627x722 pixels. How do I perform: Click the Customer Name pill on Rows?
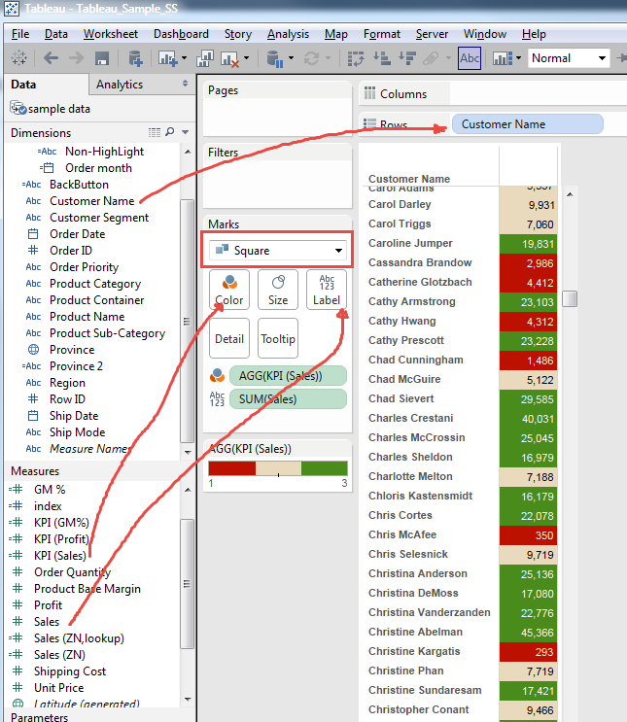[528, 124]
